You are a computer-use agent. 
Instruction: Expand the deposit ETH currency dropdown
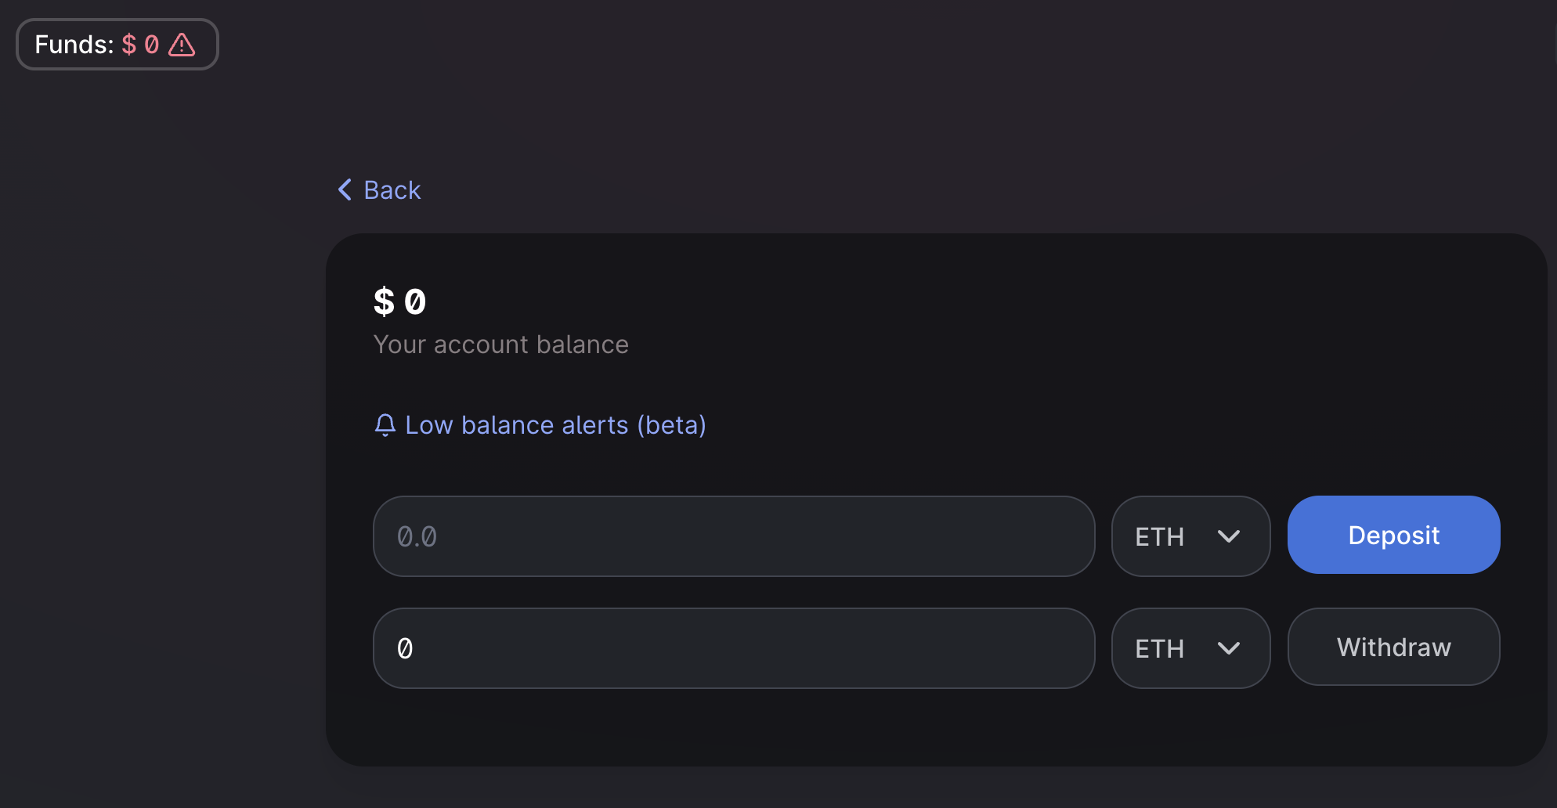pos(1190,536)
